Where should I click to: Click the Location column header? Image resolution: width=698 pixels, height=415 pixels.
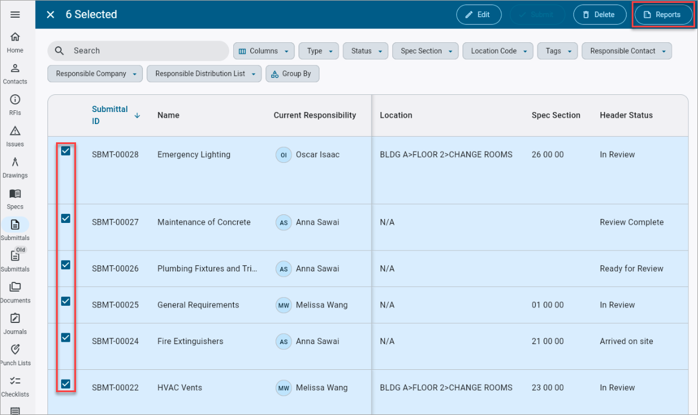396,115
